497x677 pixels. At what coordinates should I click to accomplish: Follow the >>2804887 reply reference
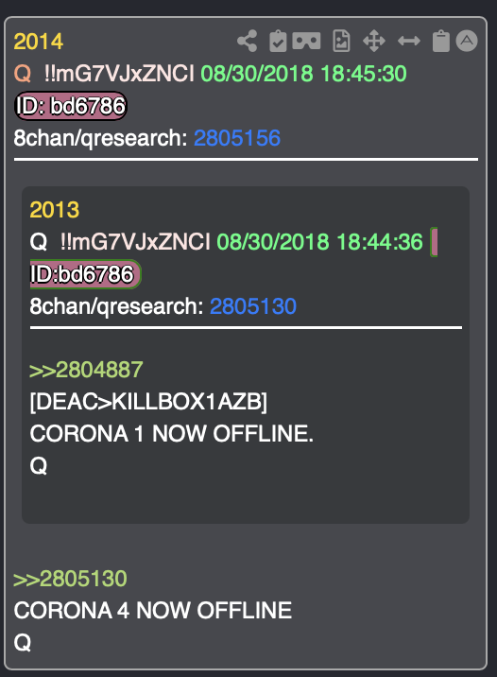click(86, 370)
